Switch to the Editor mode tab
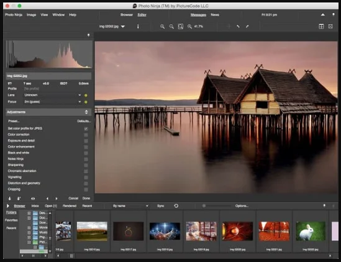Screen dimensions: 341x262 coord(142,15)
